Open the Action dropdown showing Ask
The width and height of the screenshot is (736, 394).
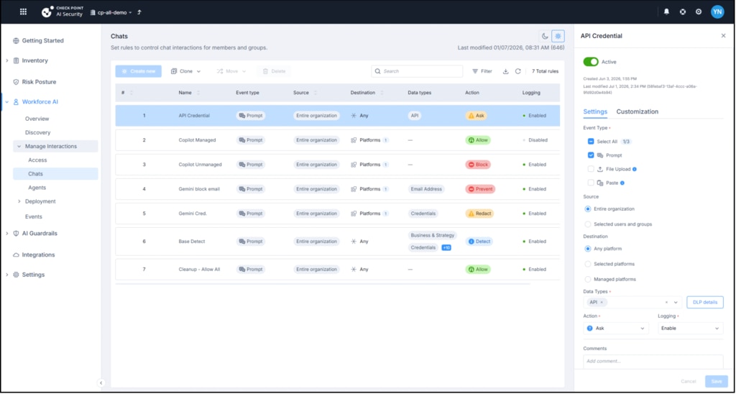(x=616, y=329)
